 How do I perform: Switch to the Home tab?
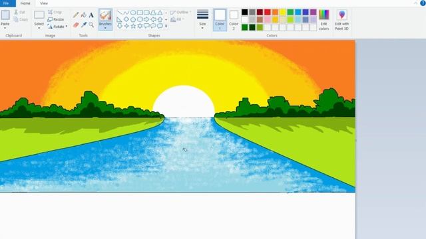coord(25,3)
